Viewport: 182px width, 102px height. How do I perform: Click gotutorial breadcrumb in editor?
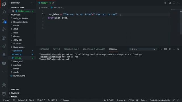pyautogui.click(x=43, y=8)
